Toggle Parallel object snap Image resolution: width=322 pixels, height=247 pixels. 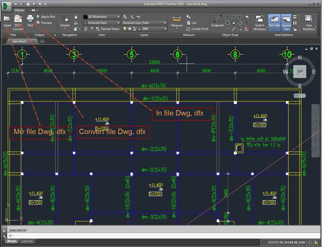(234, 29)
